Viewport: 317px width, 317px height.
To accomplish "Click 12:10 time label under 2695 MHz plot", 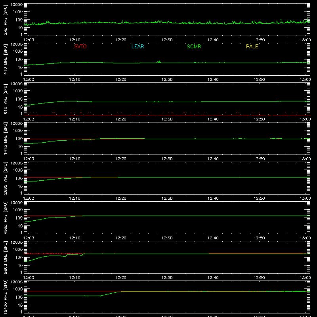I will (x=74, y=199).
